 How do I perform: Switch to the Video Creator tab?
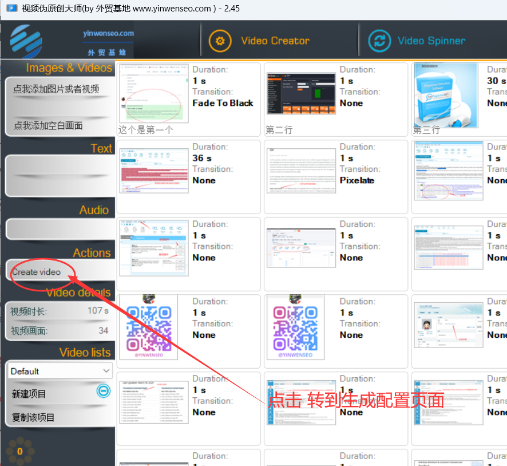pos(275,41)
